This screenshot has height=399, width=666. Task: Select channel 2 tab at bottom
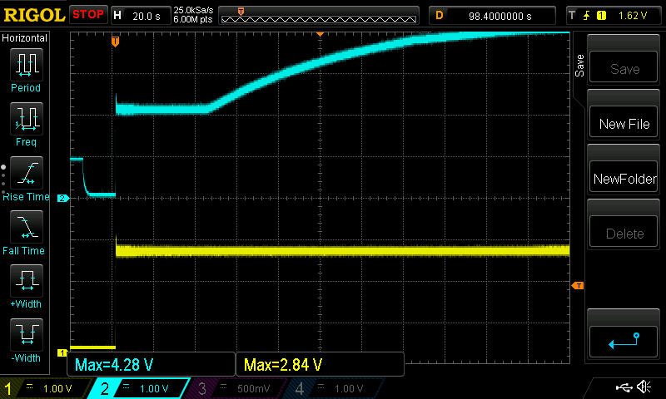coord(138,388)
